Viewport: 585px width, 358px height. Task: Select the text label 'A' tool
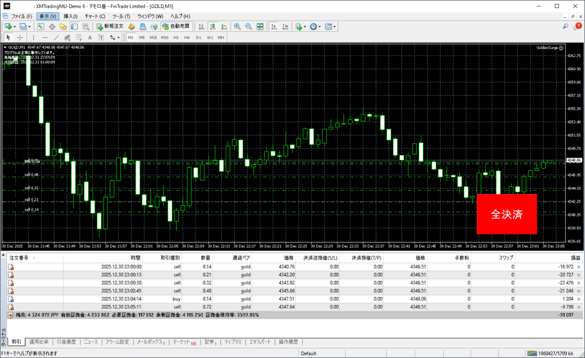pyautogui.click(x=90, y=38)
